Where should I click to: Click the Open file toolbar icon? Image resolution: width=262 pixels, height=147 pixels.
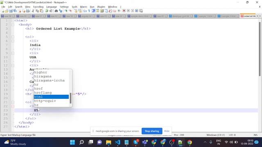click(x=7, y=11)
